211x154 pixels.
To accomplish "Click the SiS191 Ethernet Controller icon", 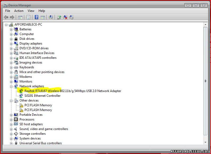I will [21, 96].
